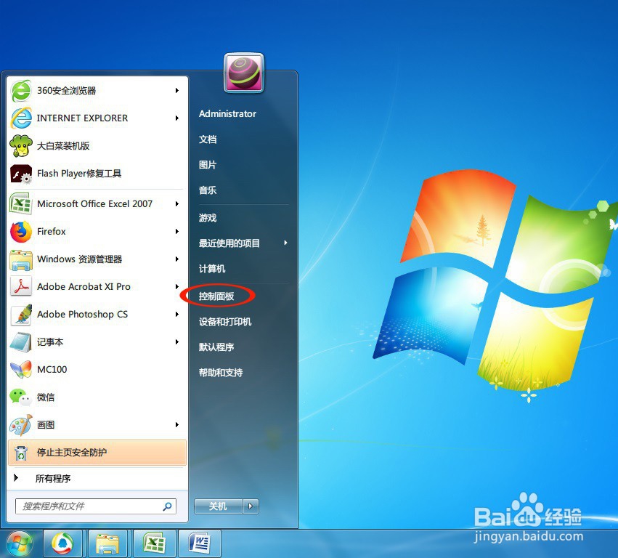Click the search magnifier icon
Viewport: 618px width, 558px height.
(x=168, y=506)
